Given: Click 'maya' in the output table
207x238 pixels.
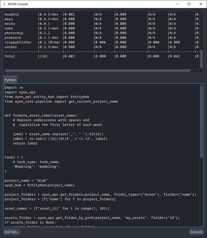Looking at the screenshot, I should coord(9,19).
